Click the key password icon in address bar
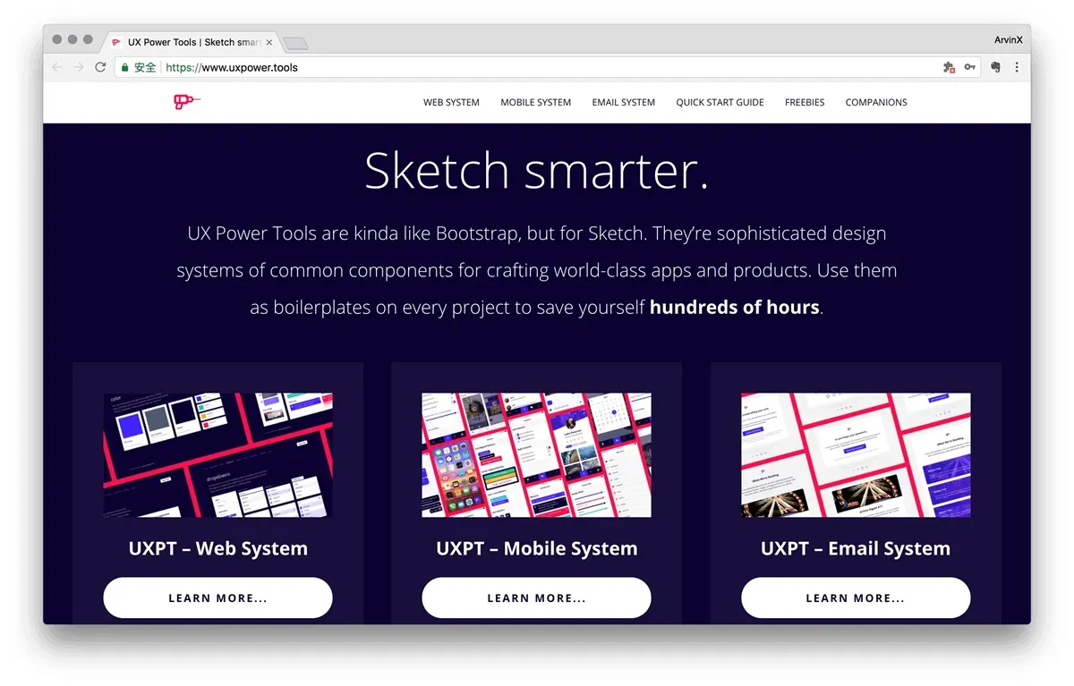This screenshot has width=1074, height=686. [x=970, y=67]
